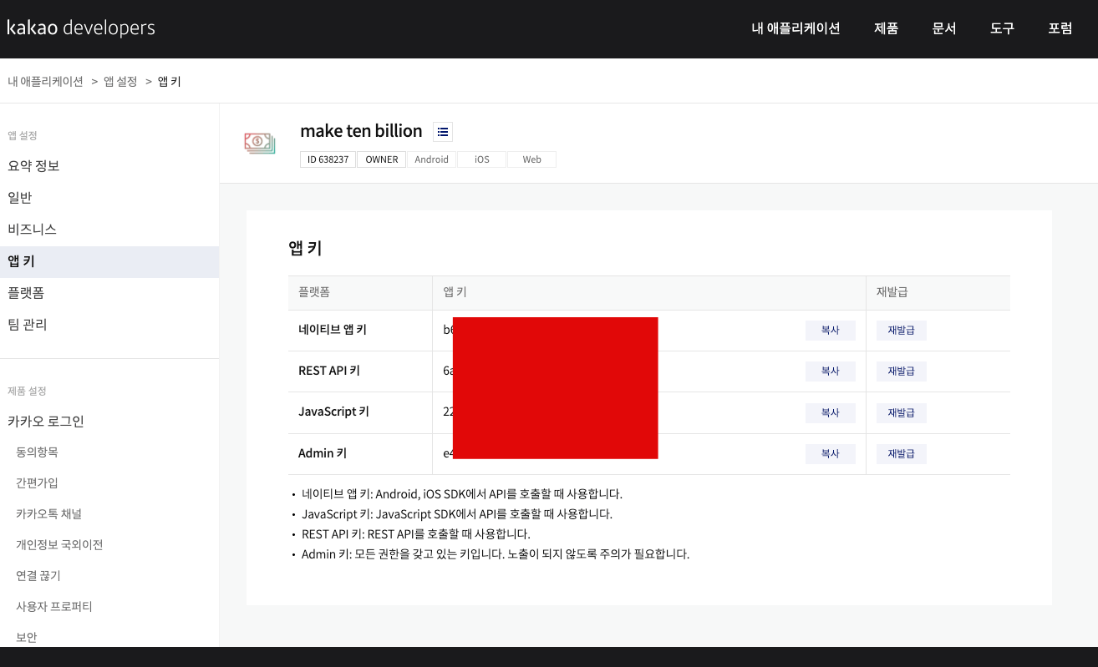Reissue the REST API 키 with 재발급
Image resolution: width=1098 pixels, height=667 pixels.
[902, 371]
